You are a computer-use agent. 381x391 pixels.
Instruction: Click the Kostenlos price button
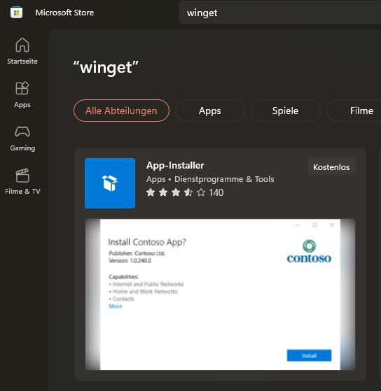point(331,167)
